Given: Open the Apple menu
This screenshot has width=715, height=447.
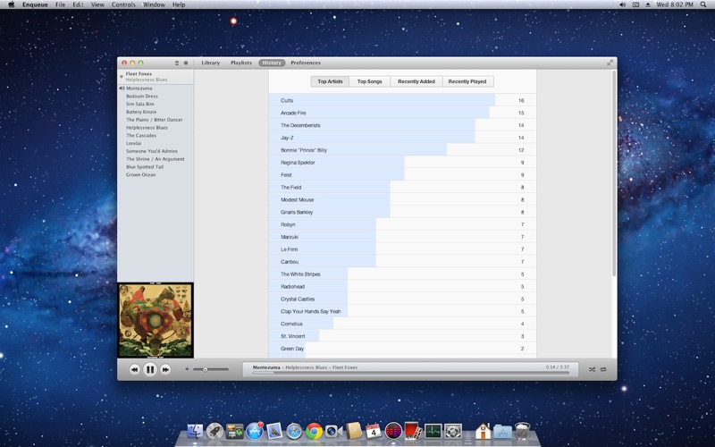Looking at the screenshot, I should pos(12,4).
